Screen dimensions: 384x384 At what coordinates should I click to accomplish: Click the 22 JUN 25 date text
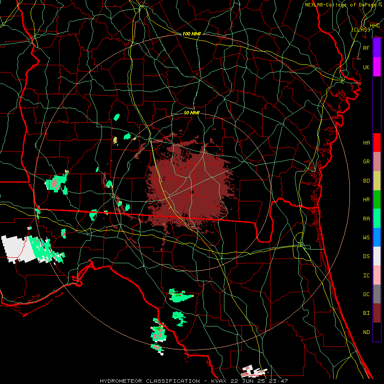247,381
